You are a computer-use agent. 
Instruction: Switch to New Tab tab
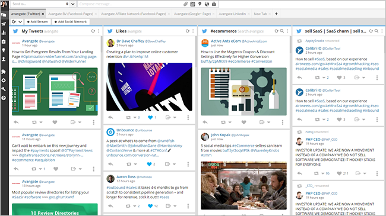pos(260,14)
